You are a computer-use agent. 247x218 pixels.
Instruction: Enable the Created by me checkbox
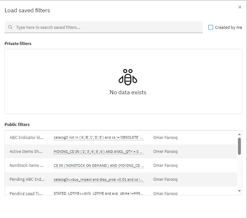click(211, 28)
